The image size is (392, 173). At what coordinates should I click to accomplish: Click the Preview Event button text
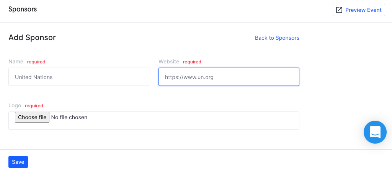[363, 10]
